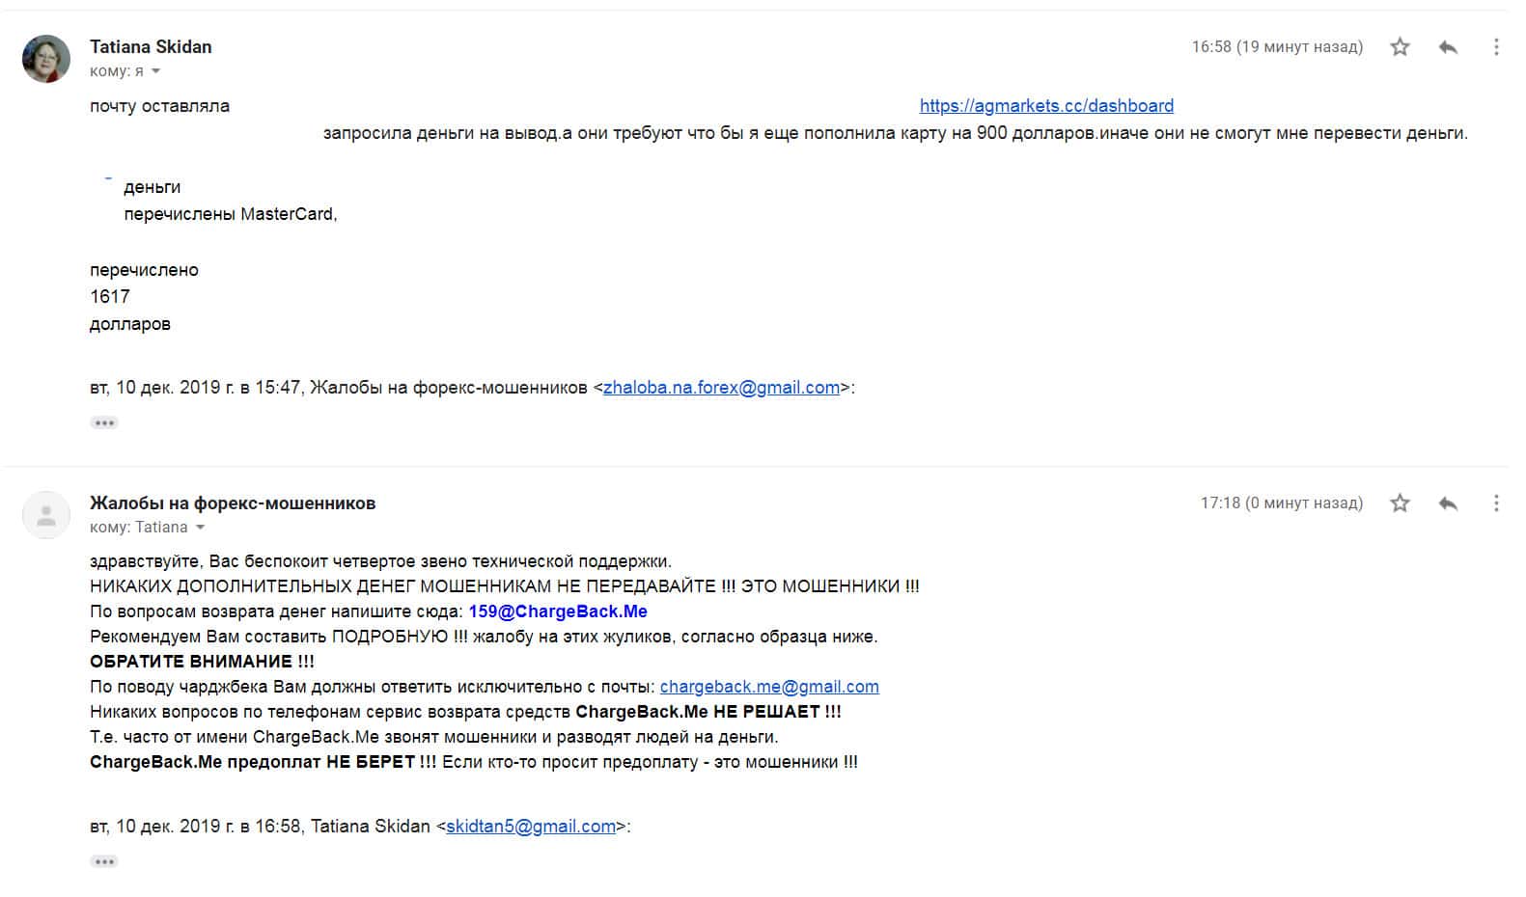Expand recipient details next to 'кому: Tatiana'

click(200, 528)
